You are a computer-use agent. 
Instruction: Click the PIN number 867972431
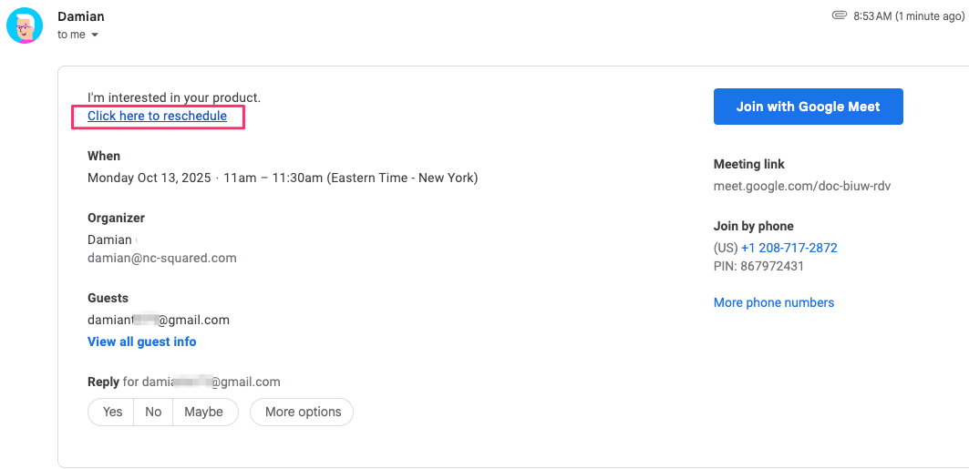coord(771,266)
